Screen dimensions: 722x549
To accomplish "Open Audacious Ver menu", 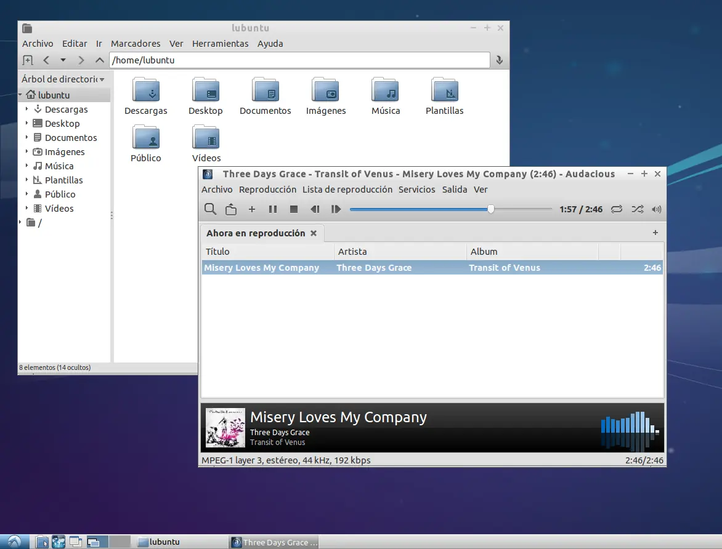I will (x=481, y=190).
